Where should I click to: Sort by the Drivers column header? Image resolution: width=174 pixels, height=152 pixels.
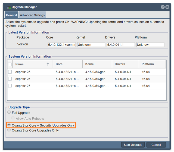point(125,64)
